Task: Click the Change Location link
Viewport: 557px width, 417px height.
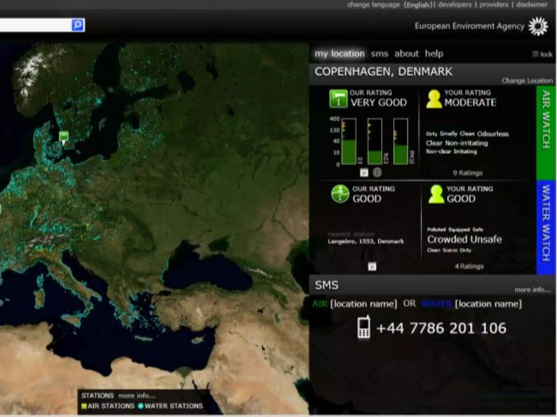Action: click(527, 81)
